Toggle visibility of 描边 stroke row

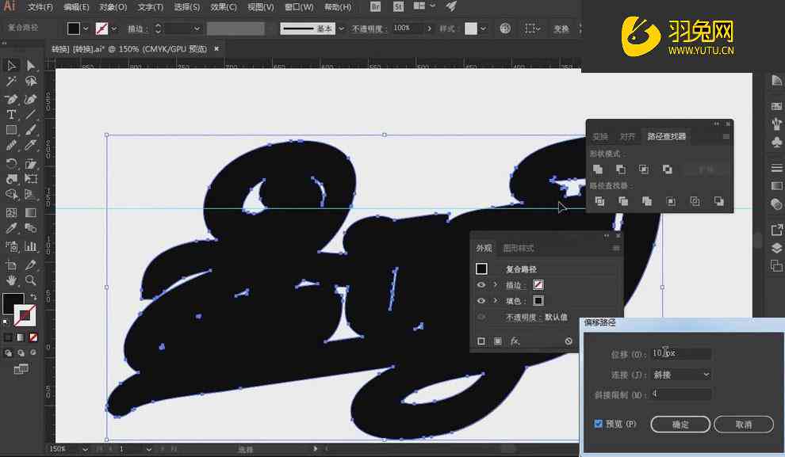pyautogui.click(x=481, y=285)
